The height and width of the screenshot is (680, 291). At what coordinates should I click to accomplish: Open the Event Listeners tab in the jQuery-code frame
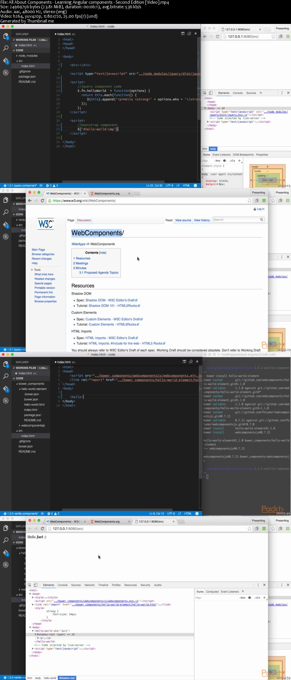point(221,155)
